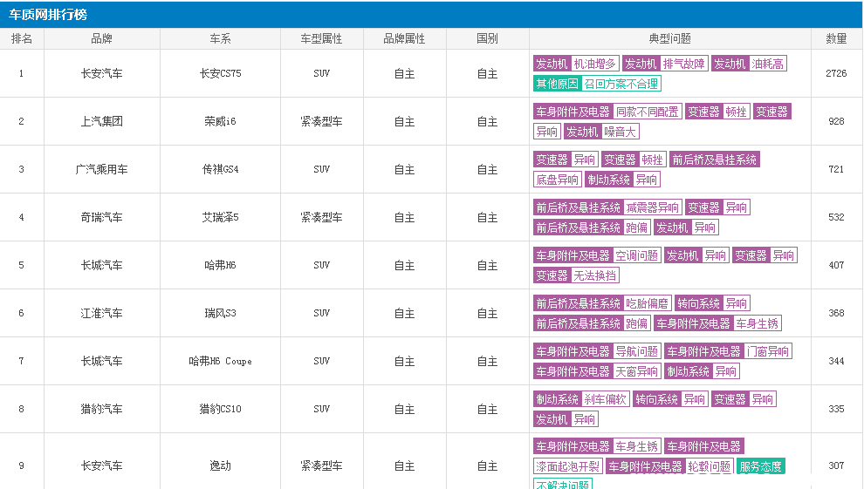Open the 长安CS75 model link

220,73
